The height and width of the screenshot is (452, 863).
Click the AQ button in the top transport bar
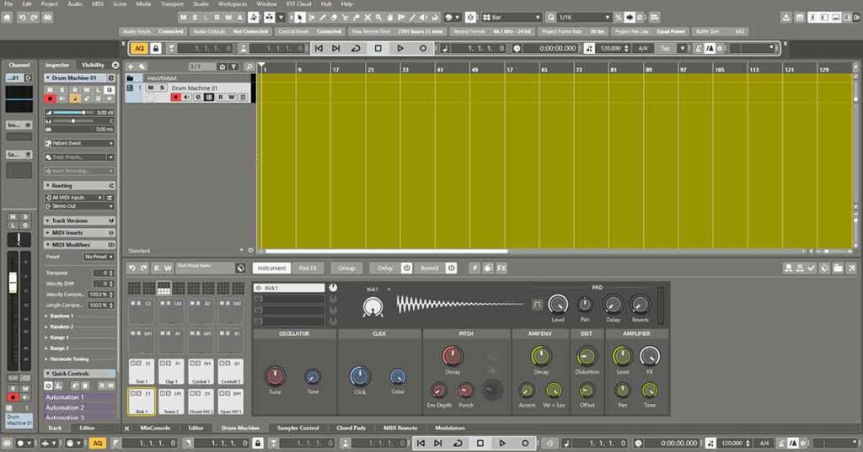point(139,49)
